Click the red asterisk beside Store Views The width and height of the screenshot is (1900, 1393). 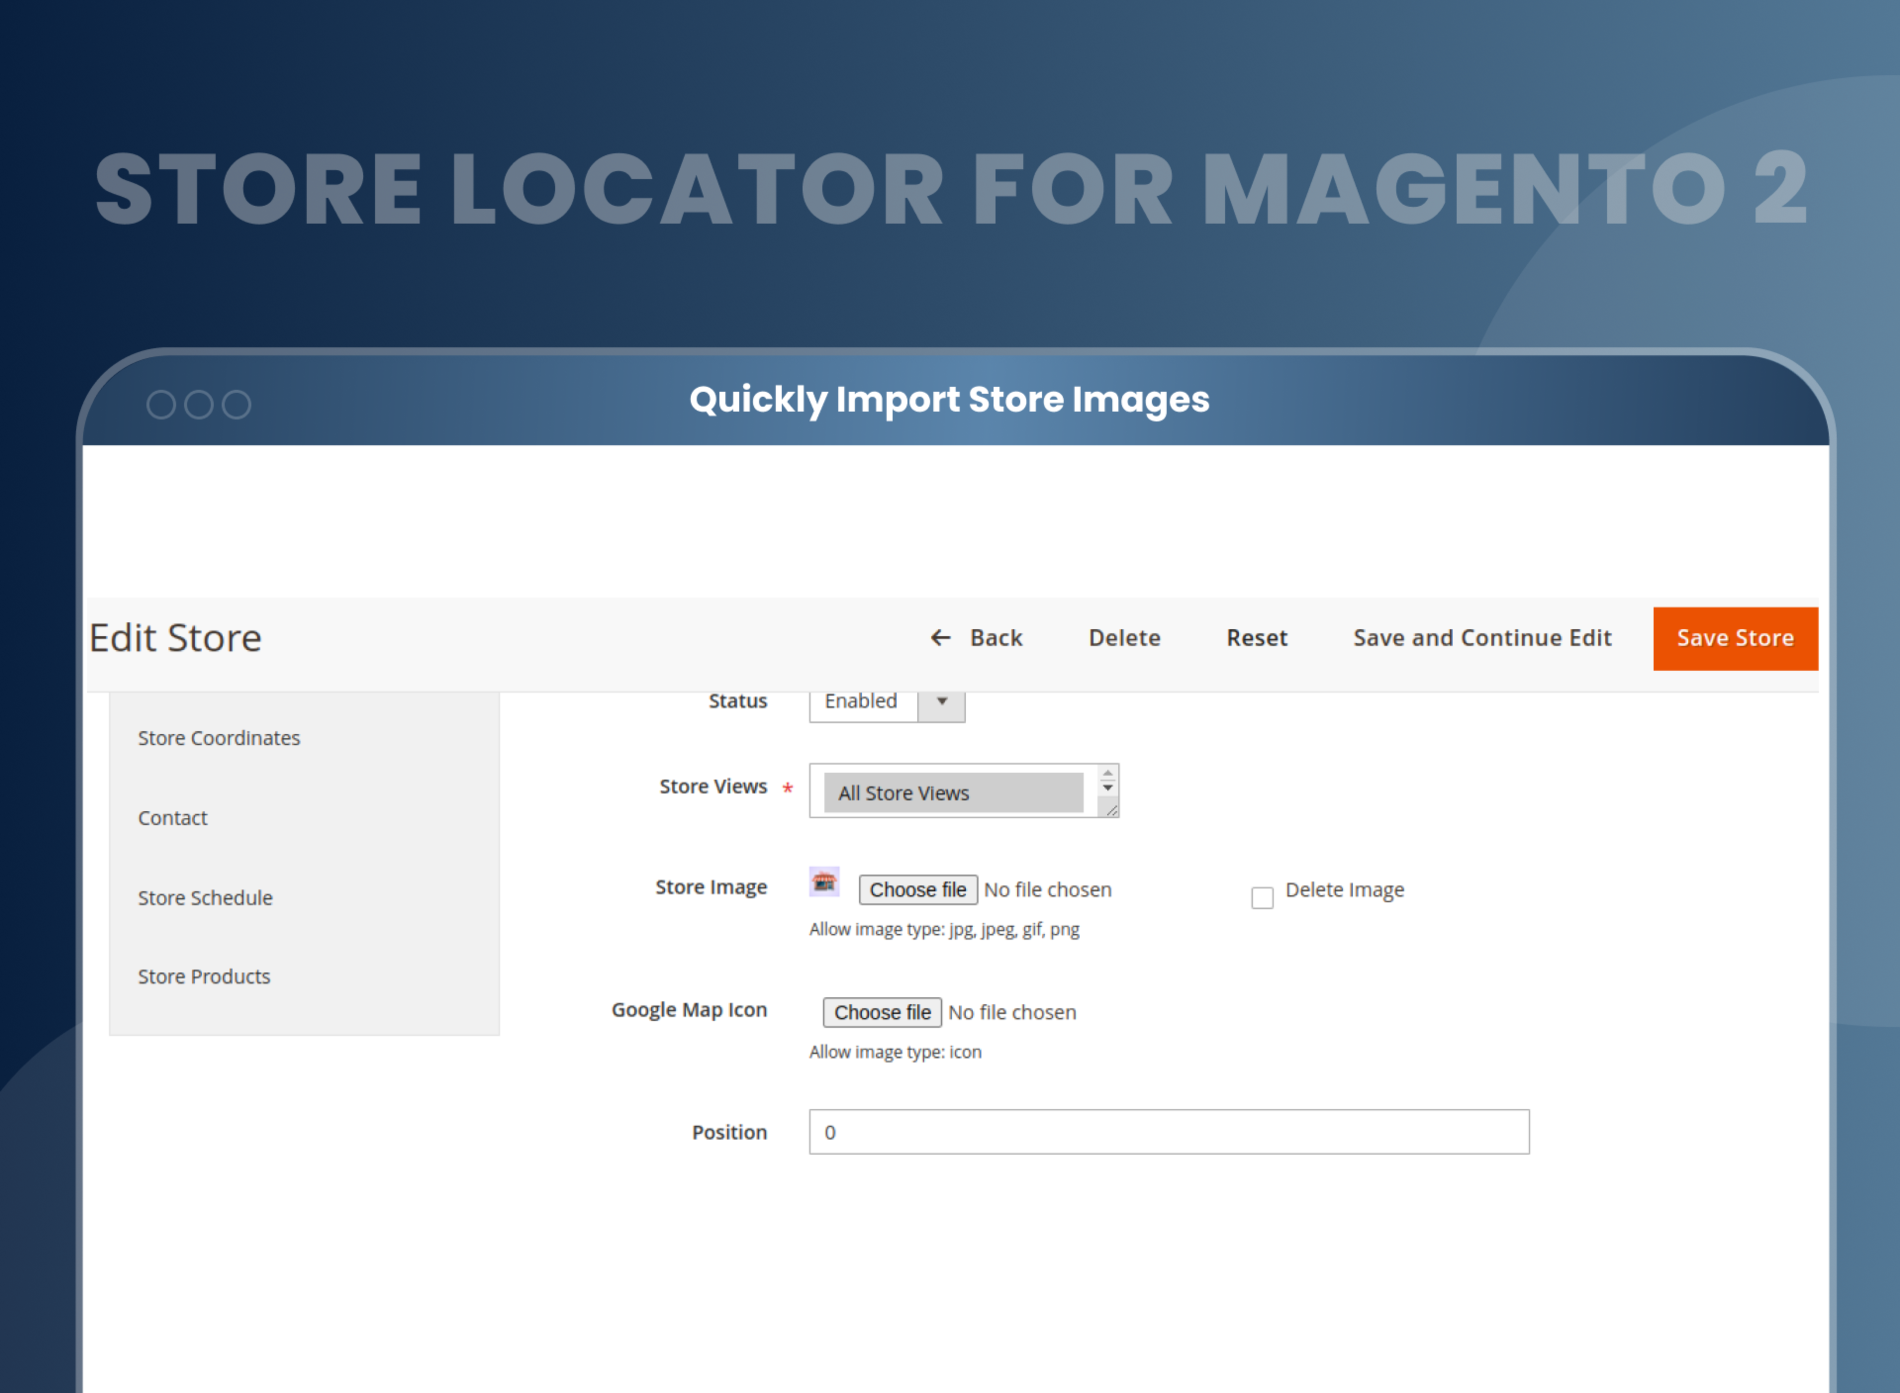pyautogui.click(x=787, y=788)
